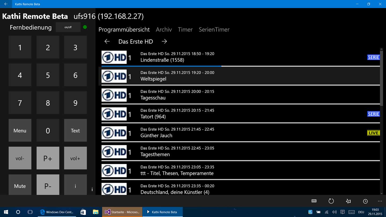The height and width of the screenshot is (217, 386).
Task: Open Action Center notification icon
Action: [343, 212]
